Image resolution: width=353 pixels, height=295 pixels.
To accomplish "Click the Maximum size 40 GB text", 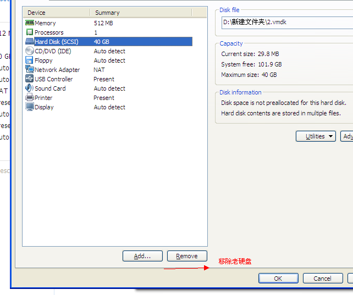I will tap(249, 75).
